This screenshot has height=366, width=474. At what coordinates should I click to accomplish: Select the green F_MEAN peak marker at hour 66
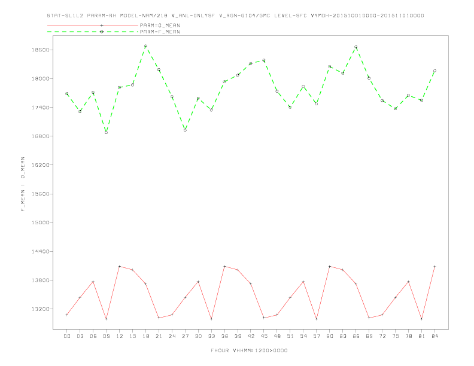356,47
